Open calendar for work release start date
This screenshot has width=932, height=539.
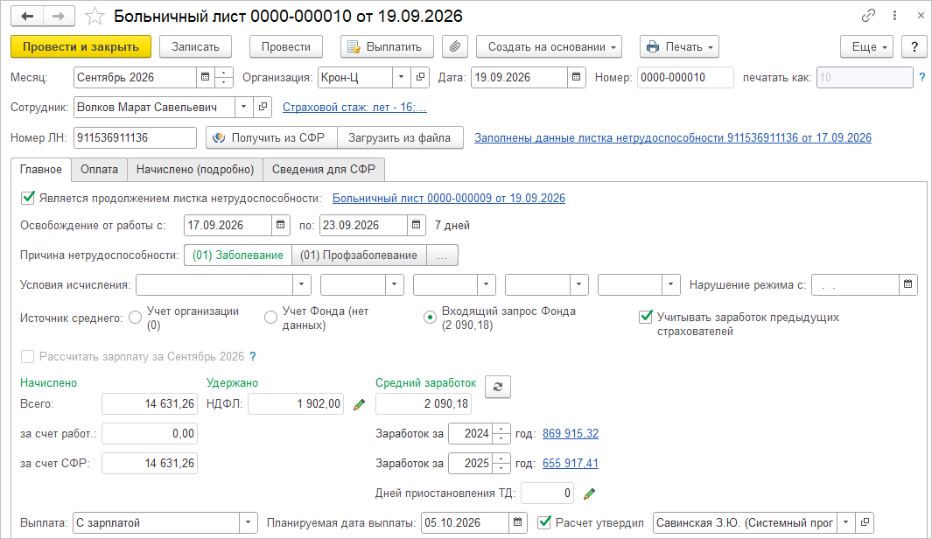[x=281, y=225]
